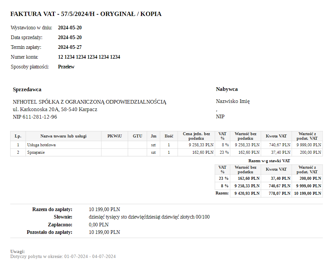
Task: Select sale date value next to 'Data sprzedaży'
Action: (x=70, y=37)
